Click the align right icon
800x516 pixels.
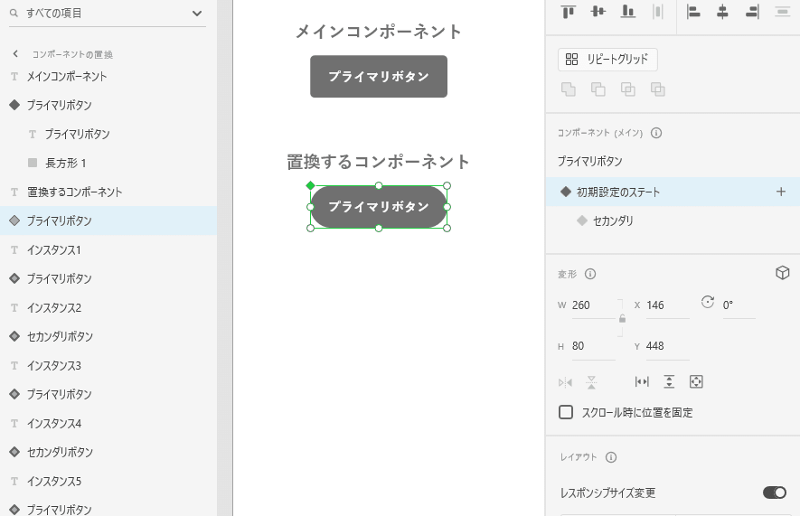tap(752, 12)
